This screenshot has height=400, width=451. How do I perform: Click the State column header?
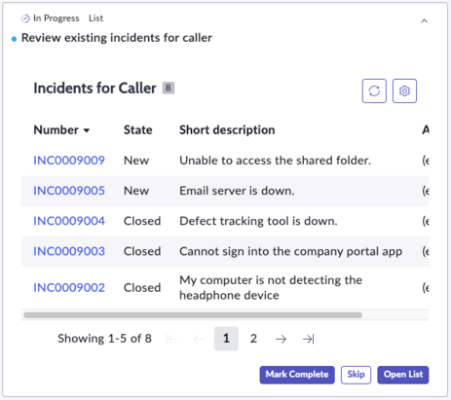pyautogui.click(x=138, y=130)
